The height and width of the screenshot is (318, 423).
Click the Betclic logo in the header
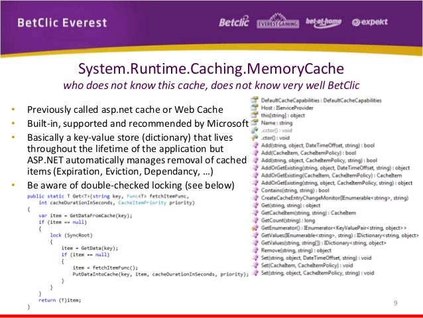[x=233, y=22]
